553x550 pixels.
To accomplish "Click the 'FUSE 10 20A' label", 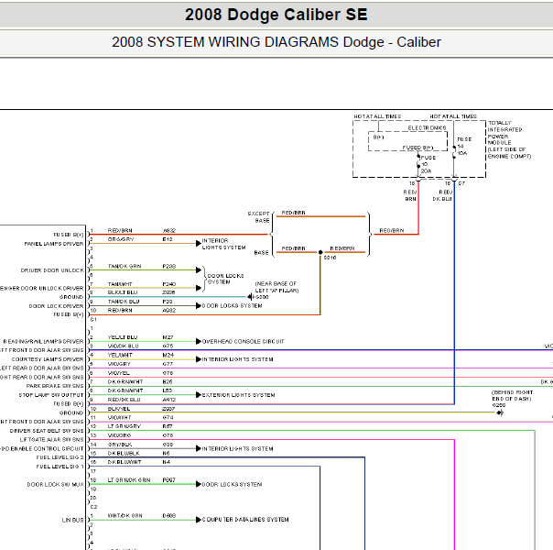I will click(428, 164).
